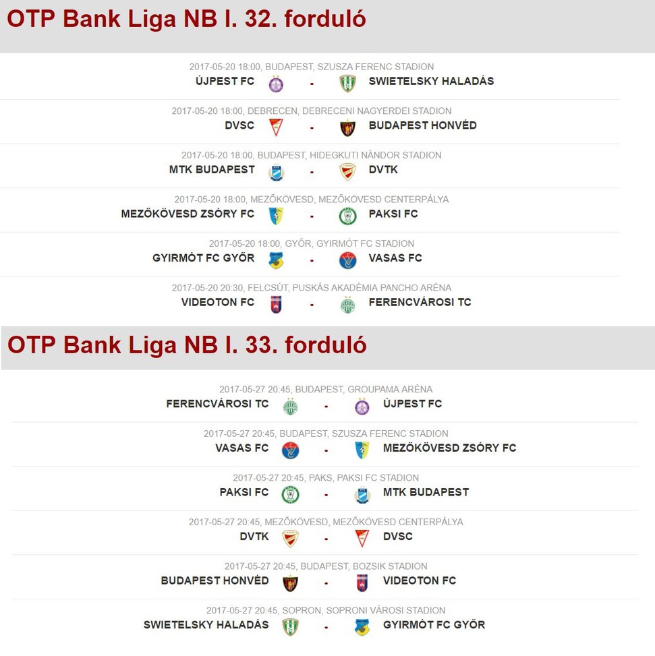The image size is (655, 656).
Task: Click the Swietelsky Haladás name in round 33
Action: coord(206,625)
